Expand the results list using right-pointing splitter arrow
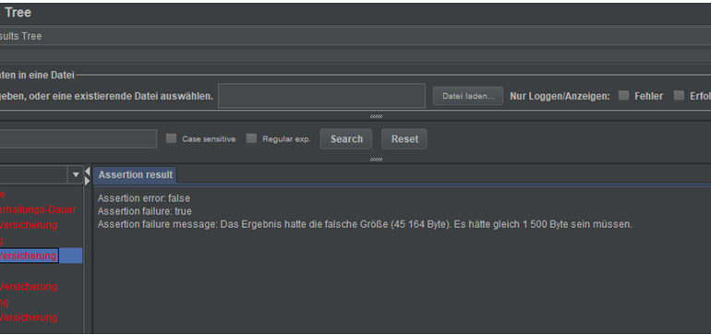711x335 pixels. [x=88, y=181]
